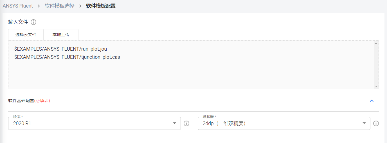Click scroll up arrow in file list

376,43
